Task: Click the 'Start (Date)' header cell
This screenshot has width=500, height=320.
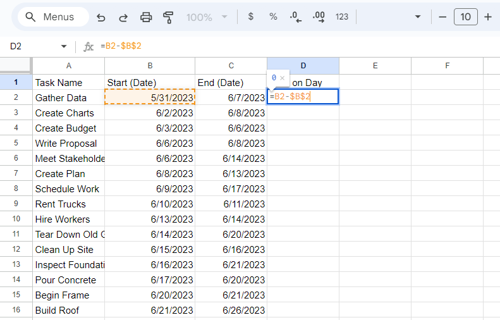Action: click(150, 82)
